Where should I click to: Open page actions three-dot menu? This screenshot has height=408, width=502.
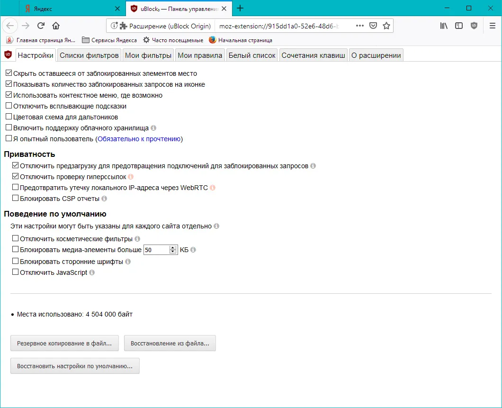point(359,26)
